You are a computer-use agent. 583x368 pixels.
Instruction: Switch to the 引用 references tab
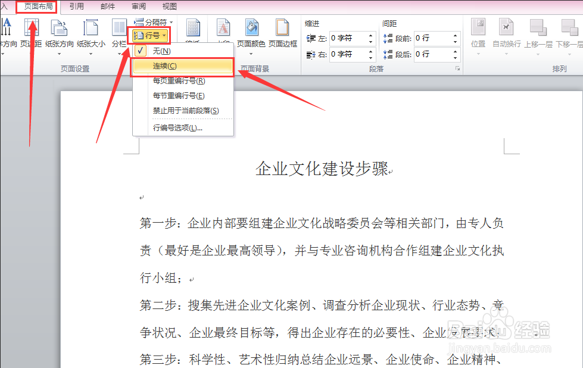77,7
